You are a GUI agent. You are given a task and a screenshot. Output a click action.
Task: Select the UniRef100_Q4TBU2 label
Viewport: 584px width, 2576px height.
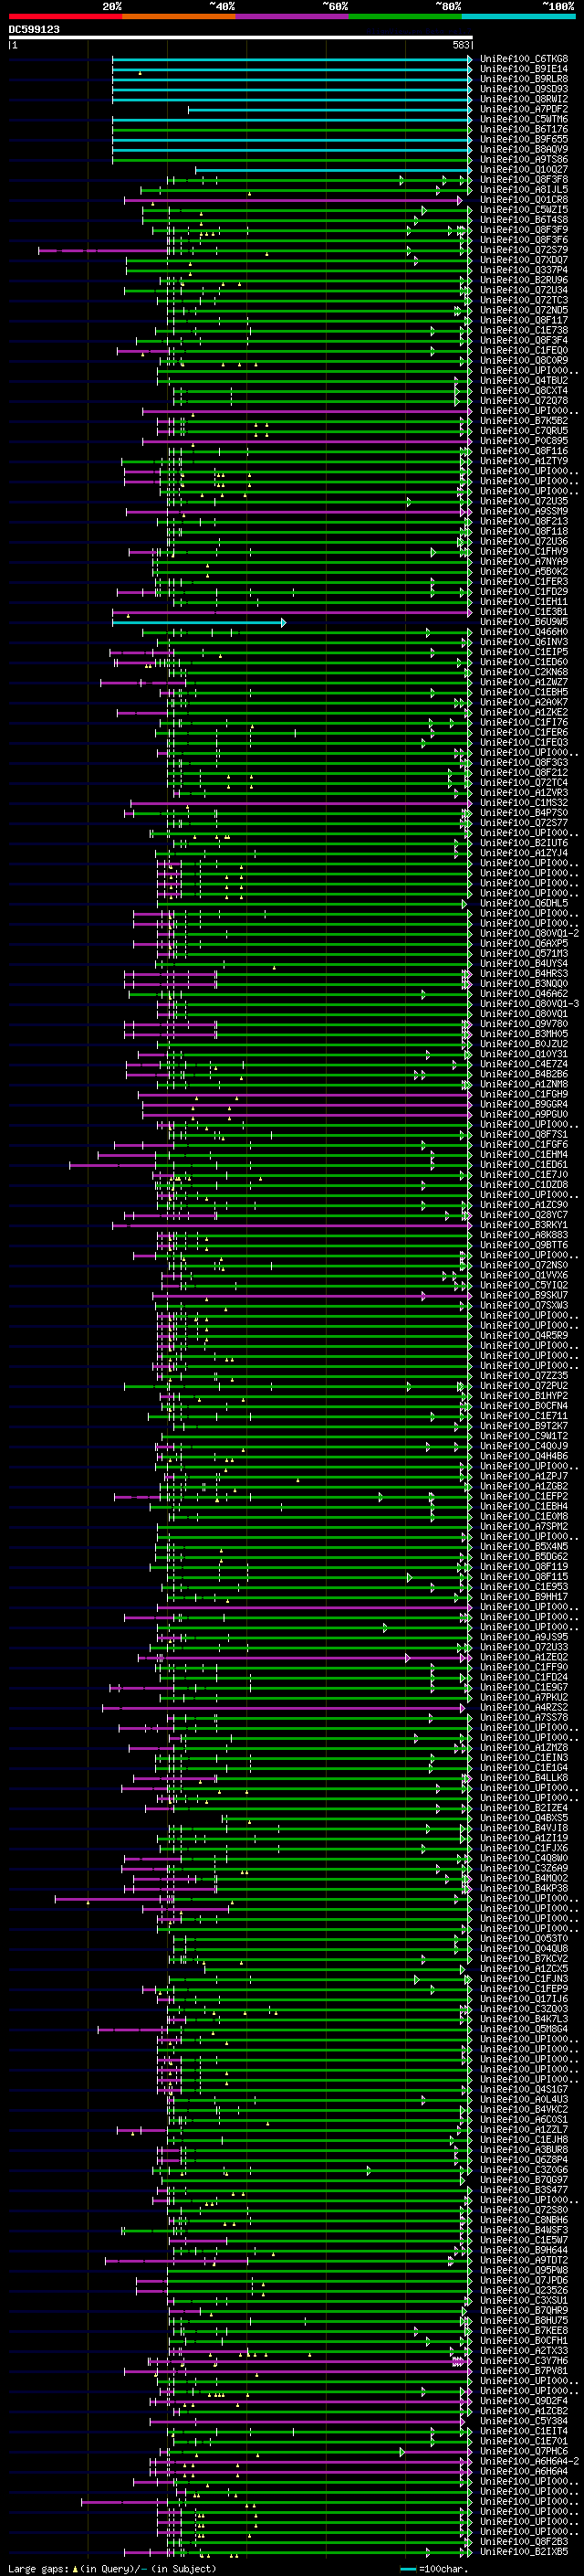click(524, 380)
